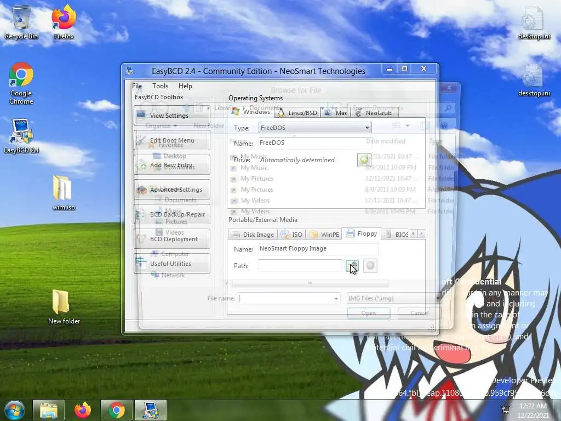This screenshot has width=561, height=421.
Task: Open Firefox from the taskbar
Action: point(83,410)
